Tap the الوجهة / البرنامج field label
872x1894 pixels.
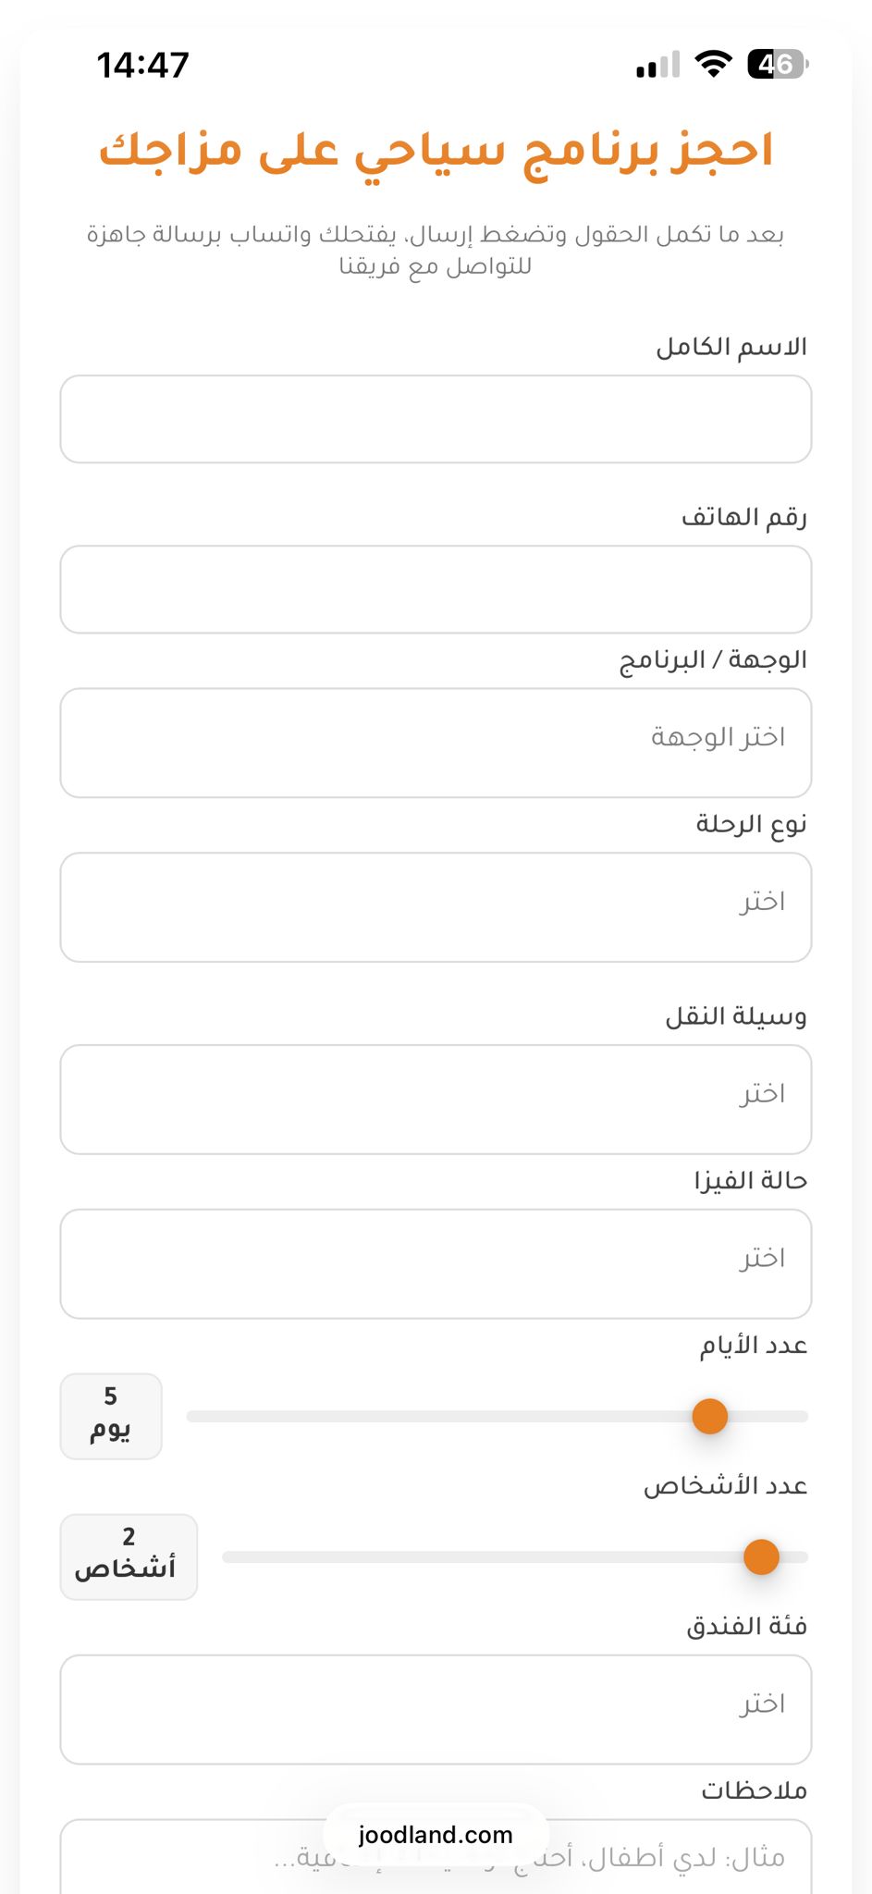coord(713,659)
